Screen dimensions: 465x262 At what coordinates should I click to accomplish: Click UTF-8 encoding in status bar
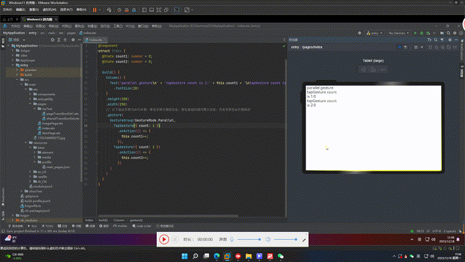pyautogui.click(x=436, y=231)
